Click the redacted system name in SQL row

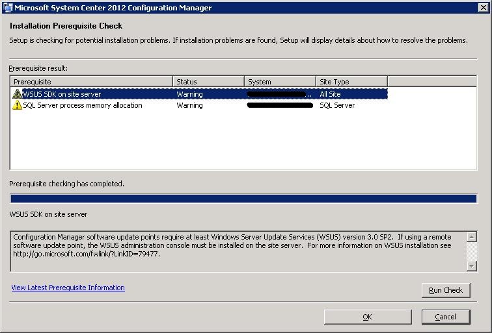point(280,105)
